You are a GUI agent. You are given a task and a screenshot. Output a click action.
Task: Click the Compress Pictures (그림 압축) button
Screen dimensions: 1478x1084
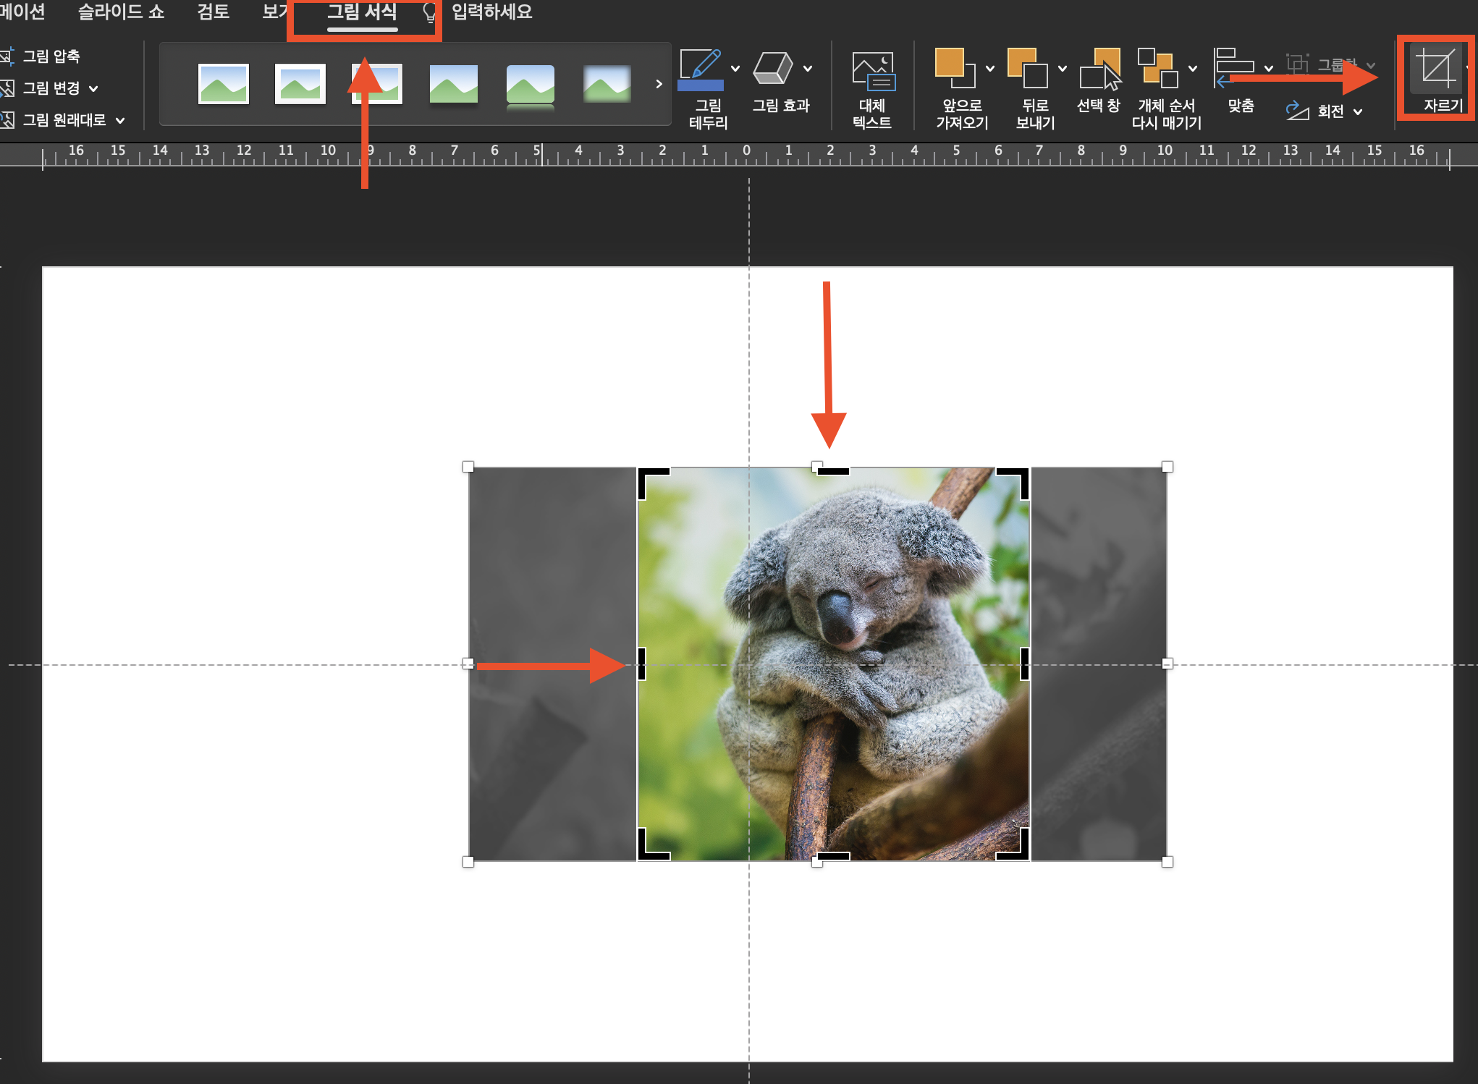[51, 56]
